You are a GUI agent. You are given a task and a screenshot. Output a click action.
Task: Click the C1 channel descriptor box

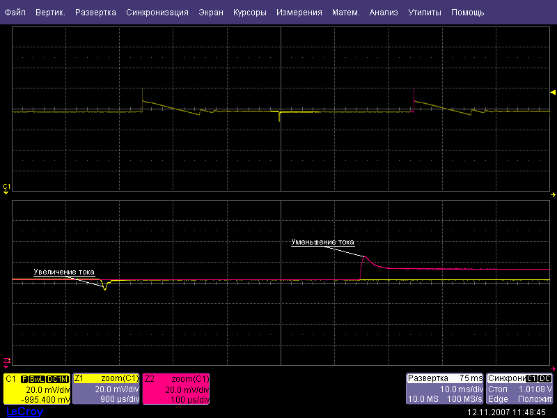point(38,389)
